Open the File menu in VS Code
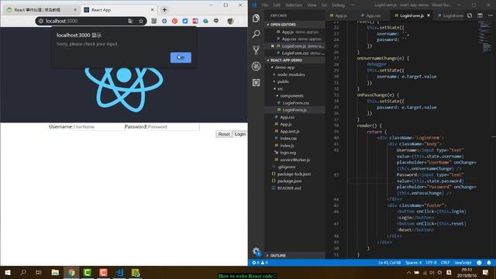 coord(265,5)
